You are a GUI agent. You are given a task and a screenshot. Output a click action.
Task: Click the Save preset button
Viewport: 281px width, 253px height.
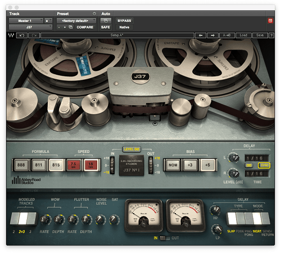pyautogui.click(x=260, y=35)
